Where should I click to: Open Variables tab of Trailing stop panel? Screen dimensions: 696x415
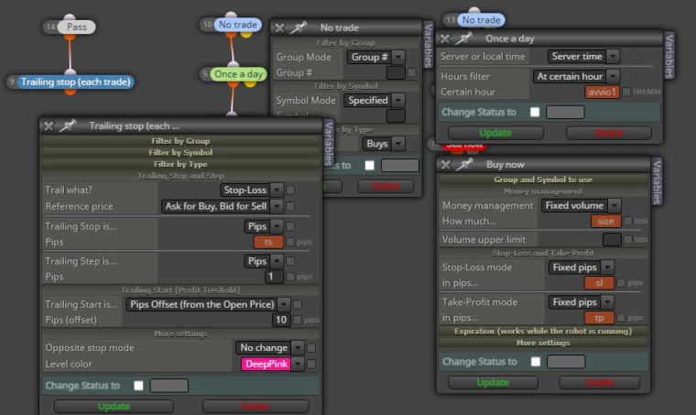click(329, 143)
